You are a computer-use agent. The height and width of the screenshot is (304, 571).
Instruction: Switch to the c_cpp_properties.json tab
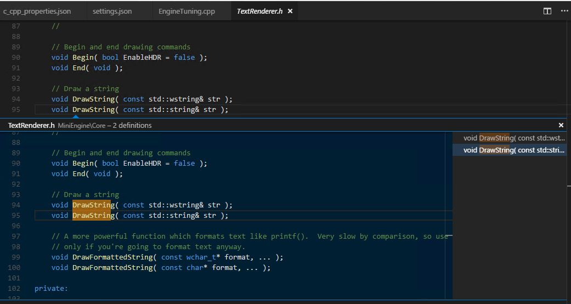click(37, 11)
